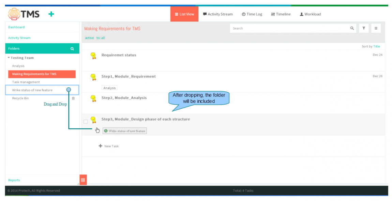Change sort order via Title link

377,46
